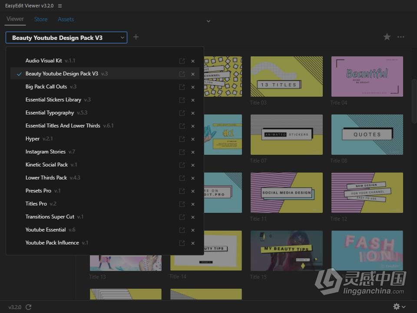417x313 pixels.
Task: Choose Titles Pro pack
Action: [105, 204]
